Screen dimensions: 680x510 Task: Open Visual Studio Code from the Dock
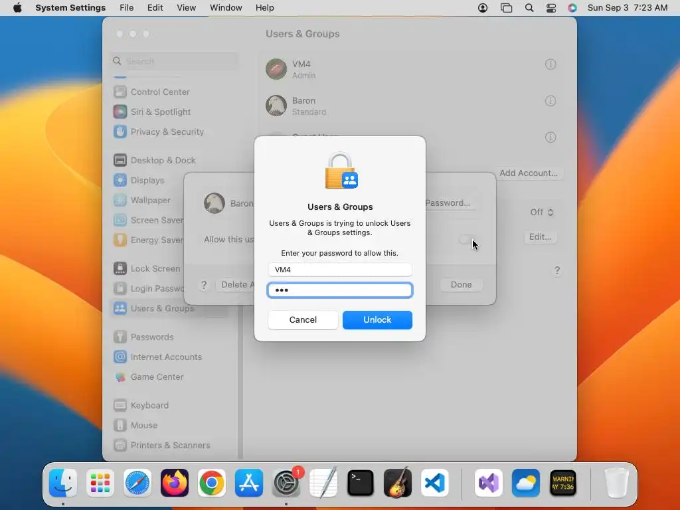tap(434, 483)
